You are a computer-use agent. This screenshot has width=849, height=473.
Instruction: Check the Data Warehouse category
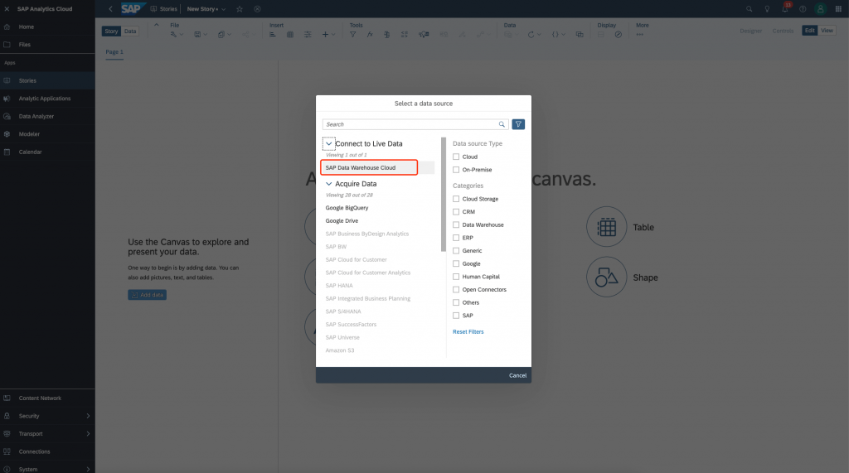[456, 225]
